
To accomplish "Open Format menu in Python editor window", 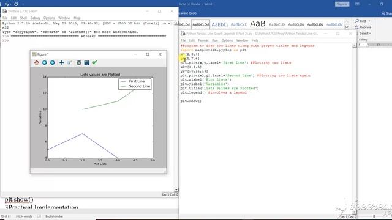I will 203,40.
